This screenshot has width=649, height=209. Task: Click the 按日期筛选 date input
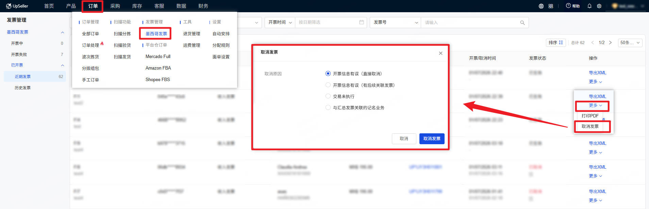tap(331, 22)
